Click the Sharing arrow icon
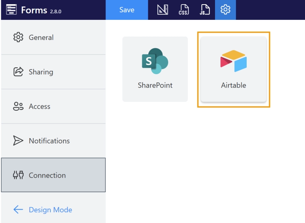305x223 pixels. (x=18, y=72)
